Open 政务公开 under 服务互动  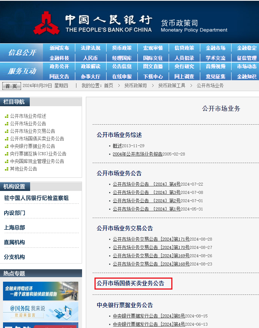59,66
